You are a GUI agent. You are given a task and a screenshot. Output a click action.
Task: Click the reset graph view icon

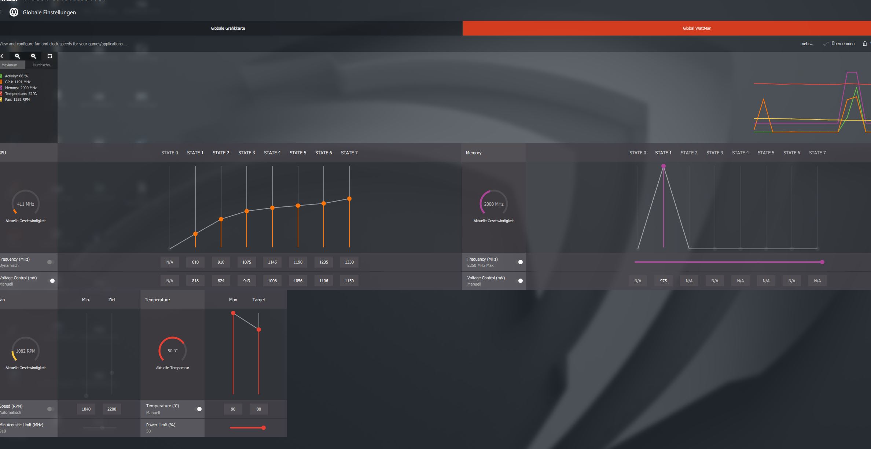[x=50, y=56]
